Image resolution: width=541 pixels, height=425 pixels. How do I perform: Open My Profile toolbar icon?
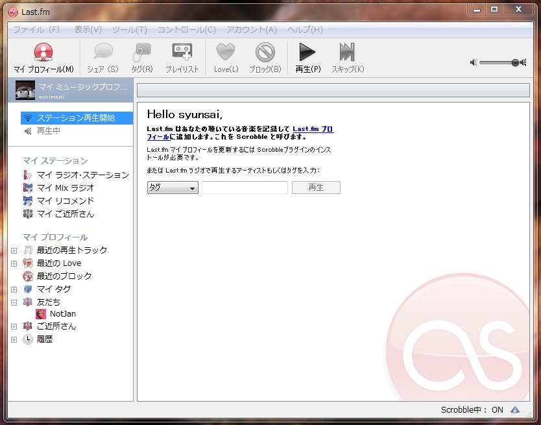click(43, 52)
